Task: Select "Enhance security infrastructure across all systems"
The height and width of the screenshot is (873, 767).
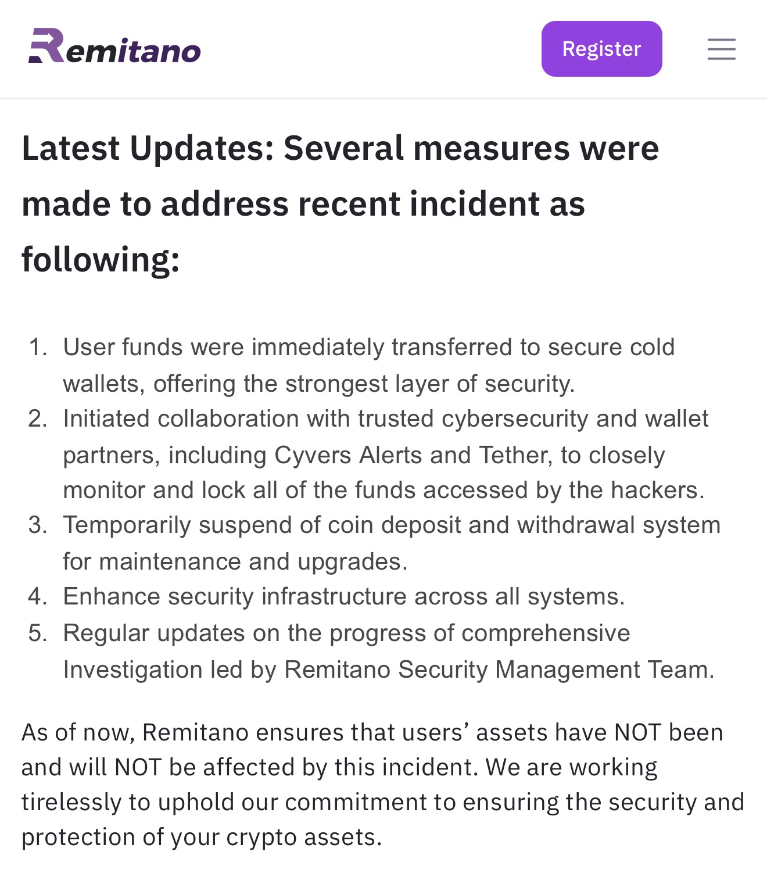Action: (343, 596)
